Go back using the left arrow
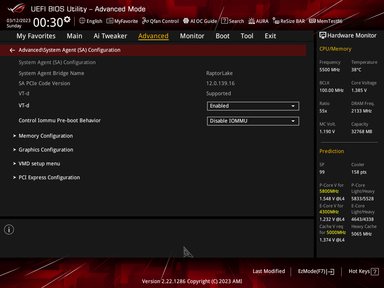384x288 pixels. 12,50
